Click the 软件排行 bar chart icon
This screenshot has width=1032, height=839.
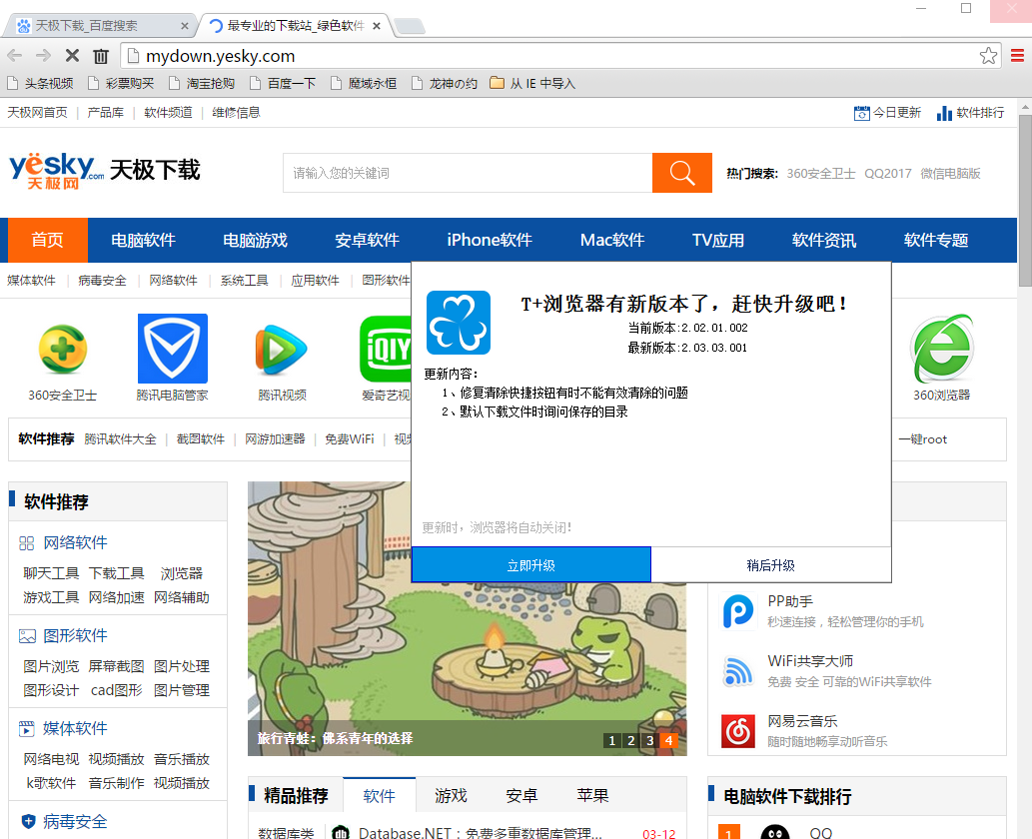[x=944, y=113]
